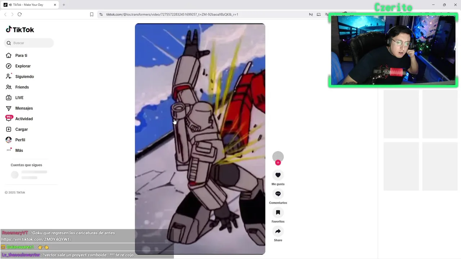Close the TikTok browser tab
The image size is (461, 259).
(x=55, y=5)
